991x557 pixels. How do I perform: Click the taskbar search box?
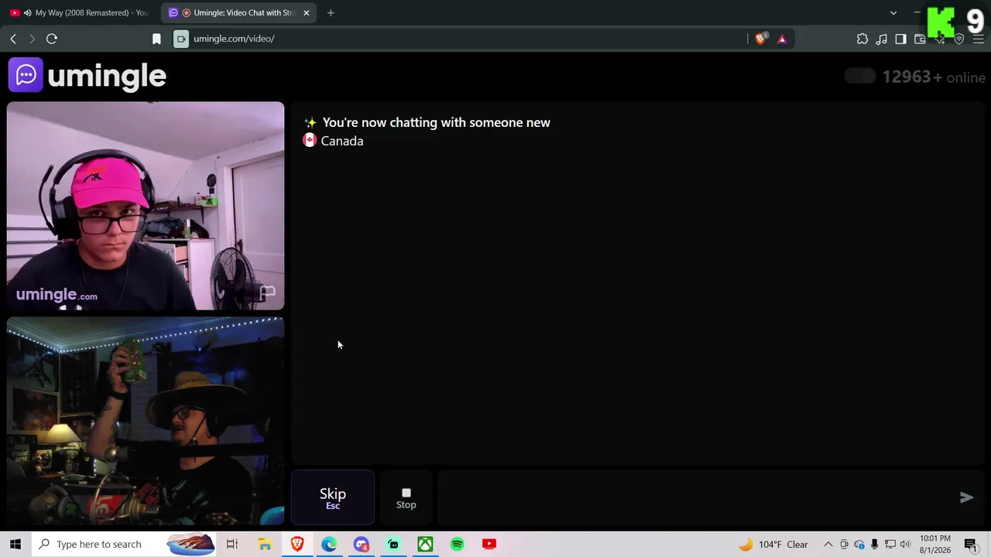(124, 544)
